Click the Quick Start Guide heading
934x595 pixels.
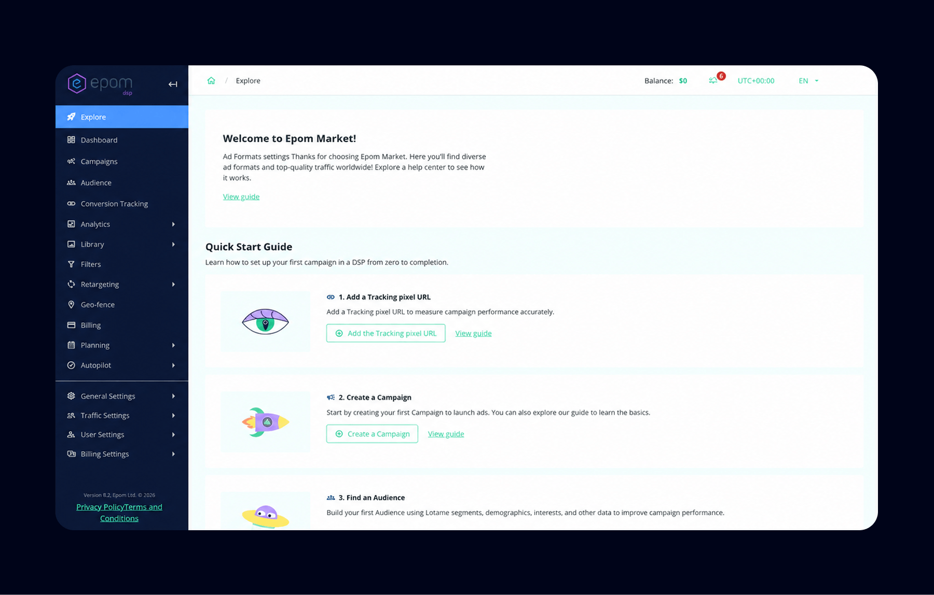pos(249,247)
